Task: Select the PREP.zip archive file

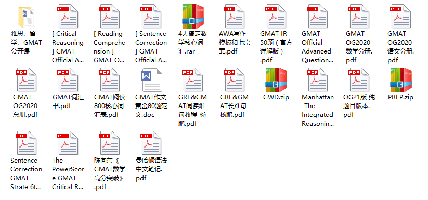Action: 401,80
